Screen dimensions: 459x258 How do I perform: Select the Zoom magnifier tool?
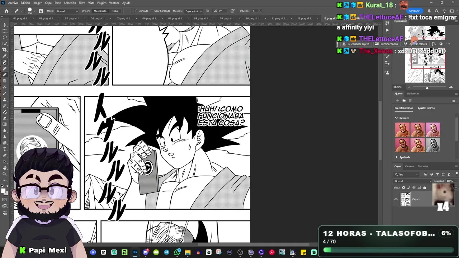click(x=5, y=174)
